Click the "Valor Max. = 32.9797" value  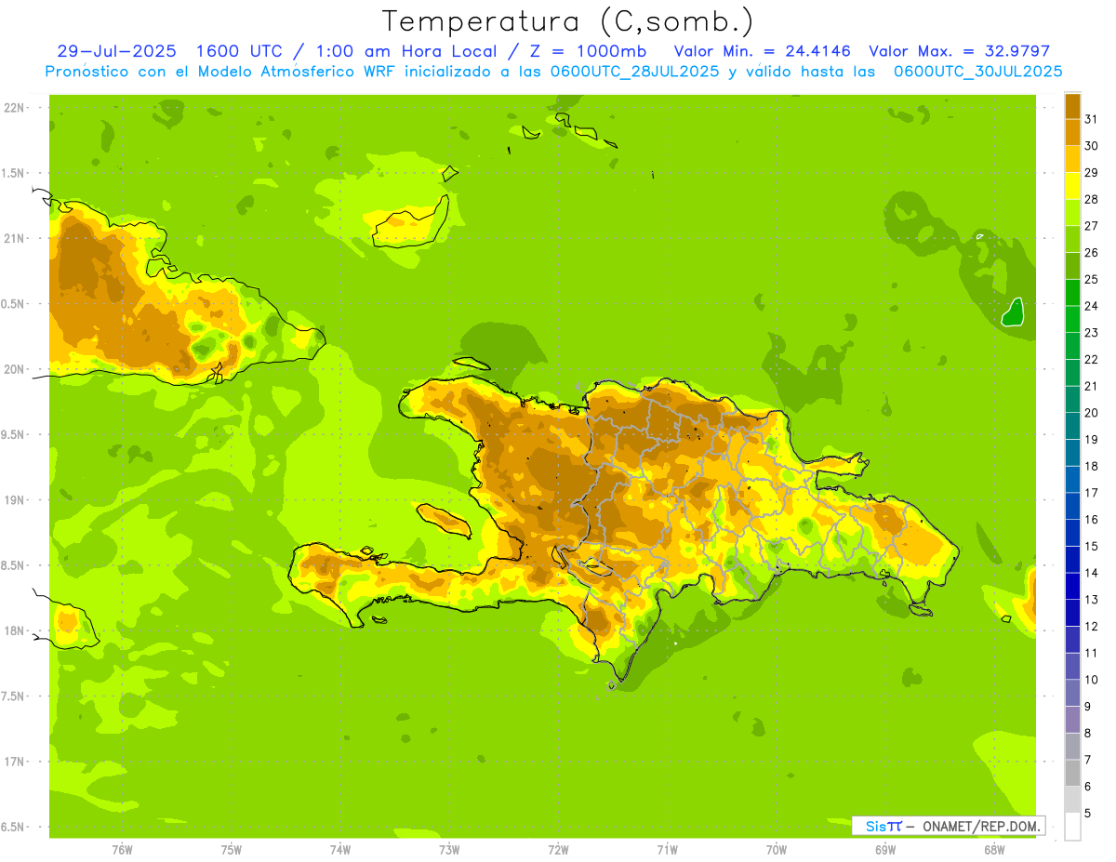959,51
